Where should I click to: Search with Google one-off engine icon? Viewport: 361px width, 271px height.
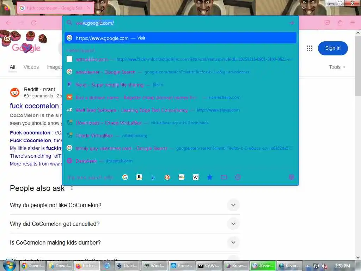coord(125,177)
